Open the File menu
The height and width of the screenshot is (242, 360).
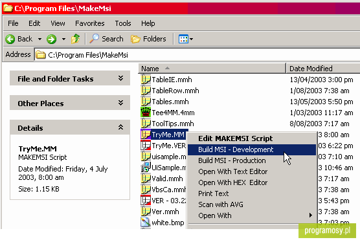(13, 23)
